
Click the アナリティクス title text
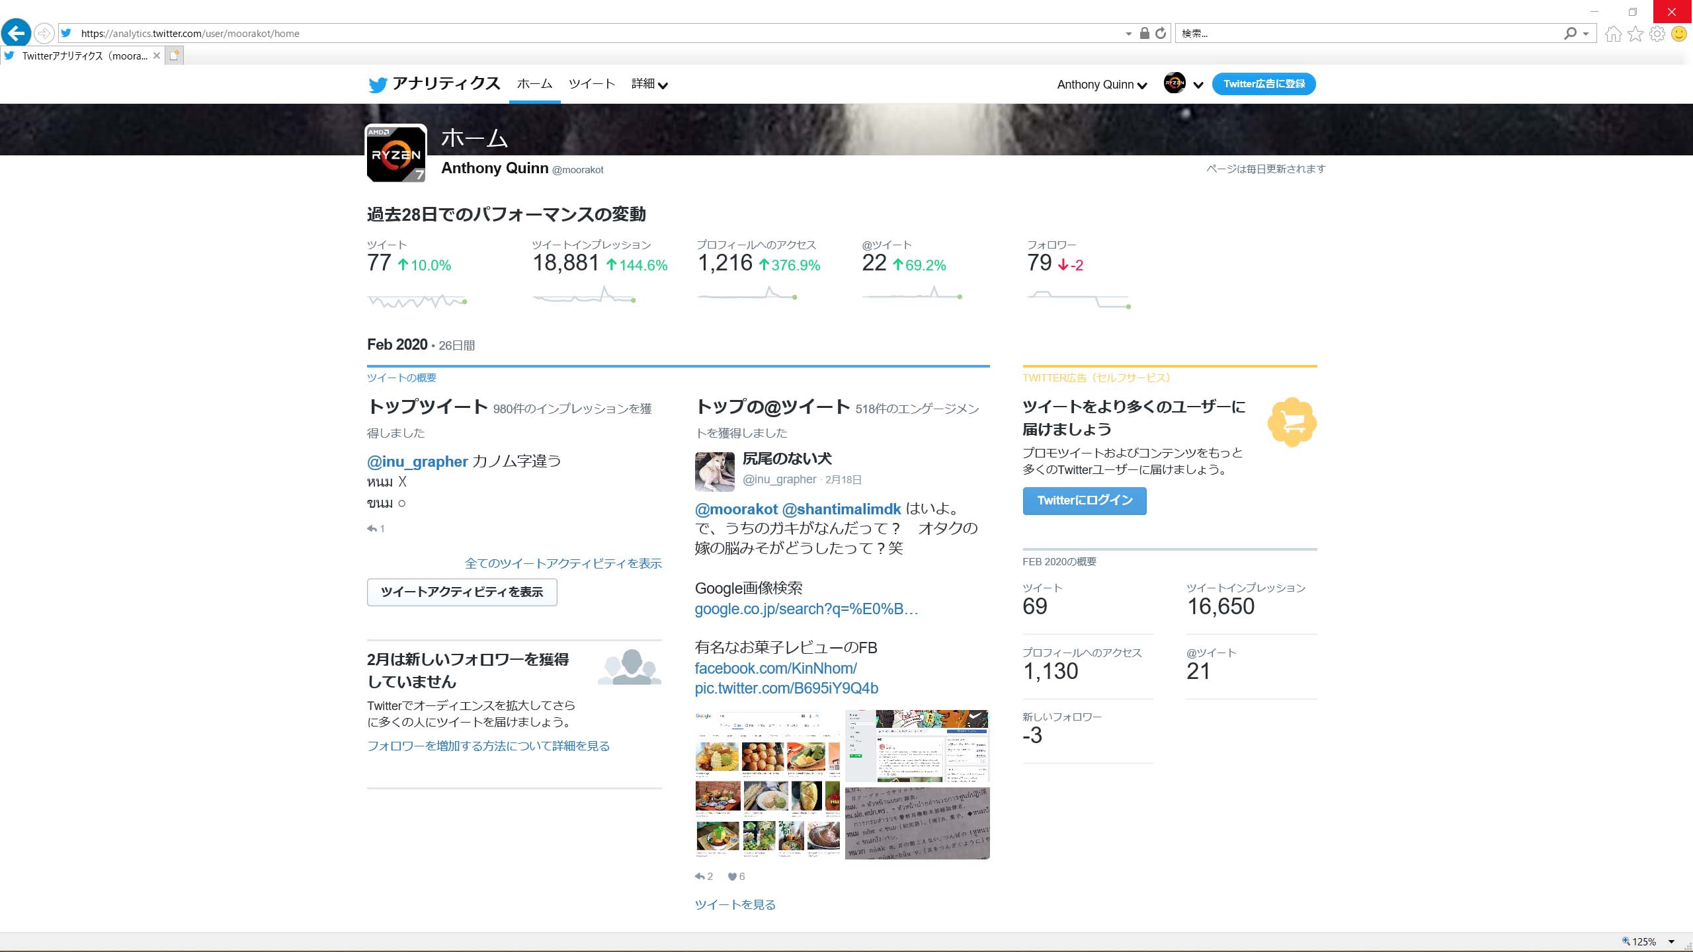[x=446, y=83]
